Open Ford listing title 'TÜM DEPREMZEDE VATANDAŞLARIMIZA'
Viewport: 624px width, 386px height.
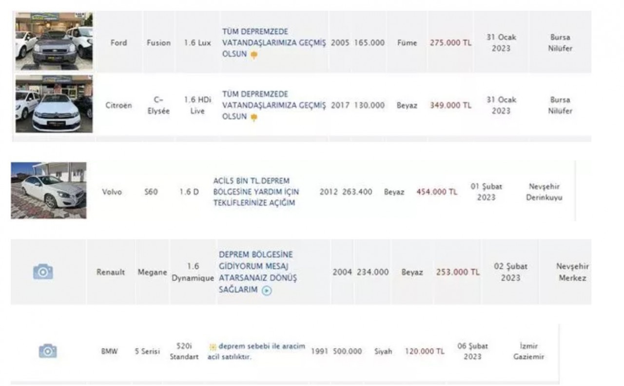click(273, 43)
